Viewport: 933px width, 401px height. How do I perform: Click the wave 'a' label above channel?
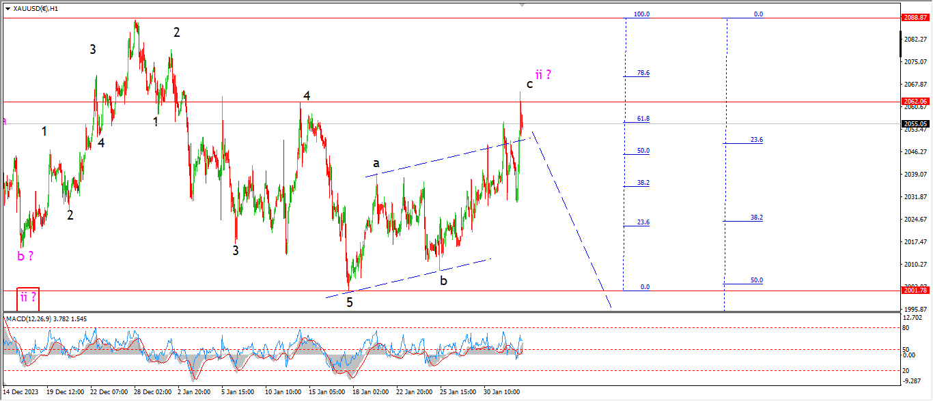376,163
